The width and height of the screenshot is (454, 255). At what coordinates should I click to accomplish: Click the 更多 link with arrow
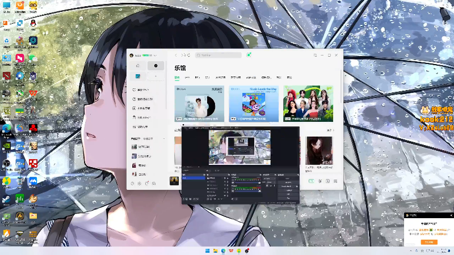pos(330,130)
